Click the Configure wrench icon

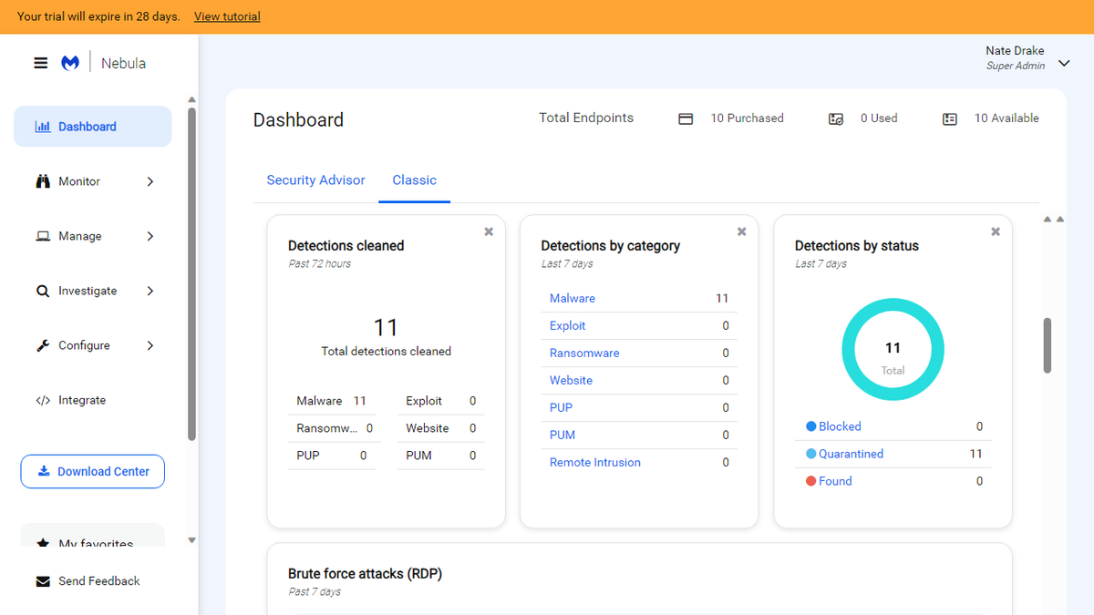pos(42,344)
